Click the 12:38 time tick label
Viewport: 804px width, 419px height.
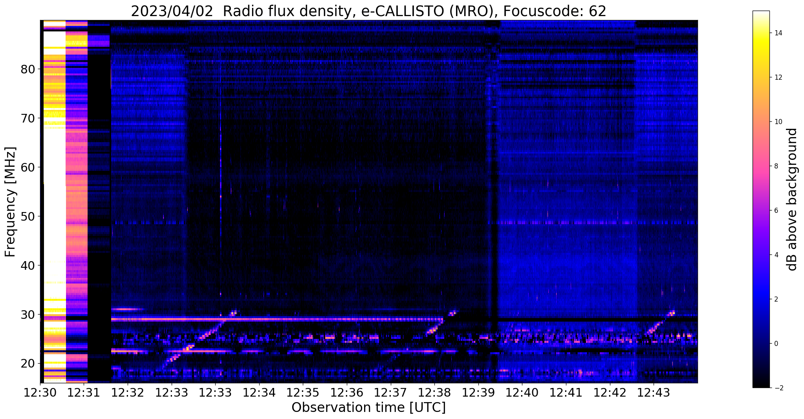click(434, 392)
